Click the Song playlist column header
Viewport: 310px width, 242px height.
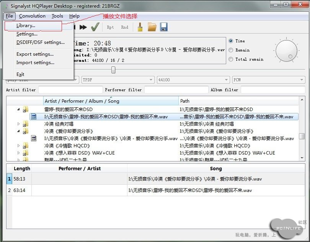pyautogui.click(x=216, y=169)
